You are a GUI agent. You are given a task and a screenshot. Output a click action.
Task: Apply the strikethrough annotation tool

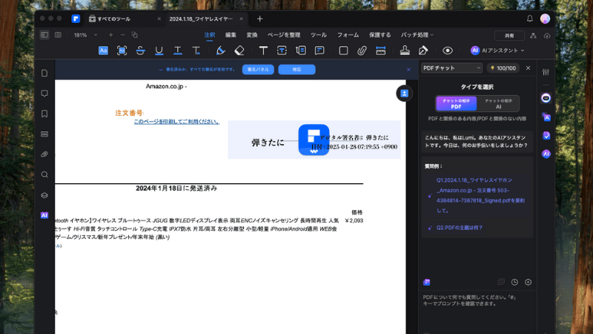tap(140, 50)
